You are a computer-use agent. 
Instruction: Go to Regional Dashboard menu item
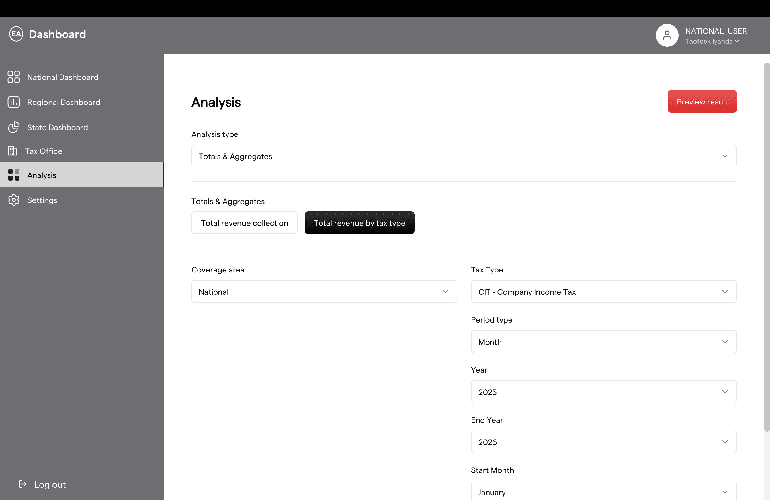point(64,102)
